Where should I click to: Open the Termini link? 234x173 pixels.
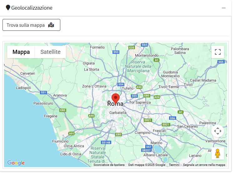coord(174,165)
